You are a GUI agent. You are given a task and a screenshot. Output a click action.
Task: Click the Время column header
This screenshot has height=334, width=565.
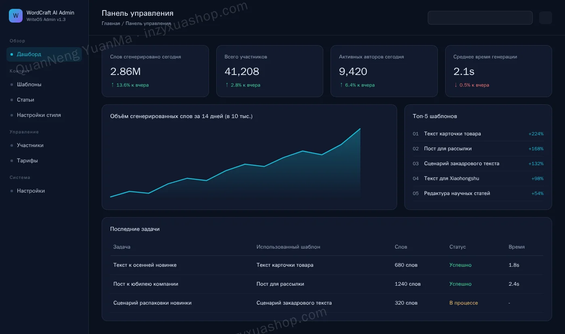[517, 247]
